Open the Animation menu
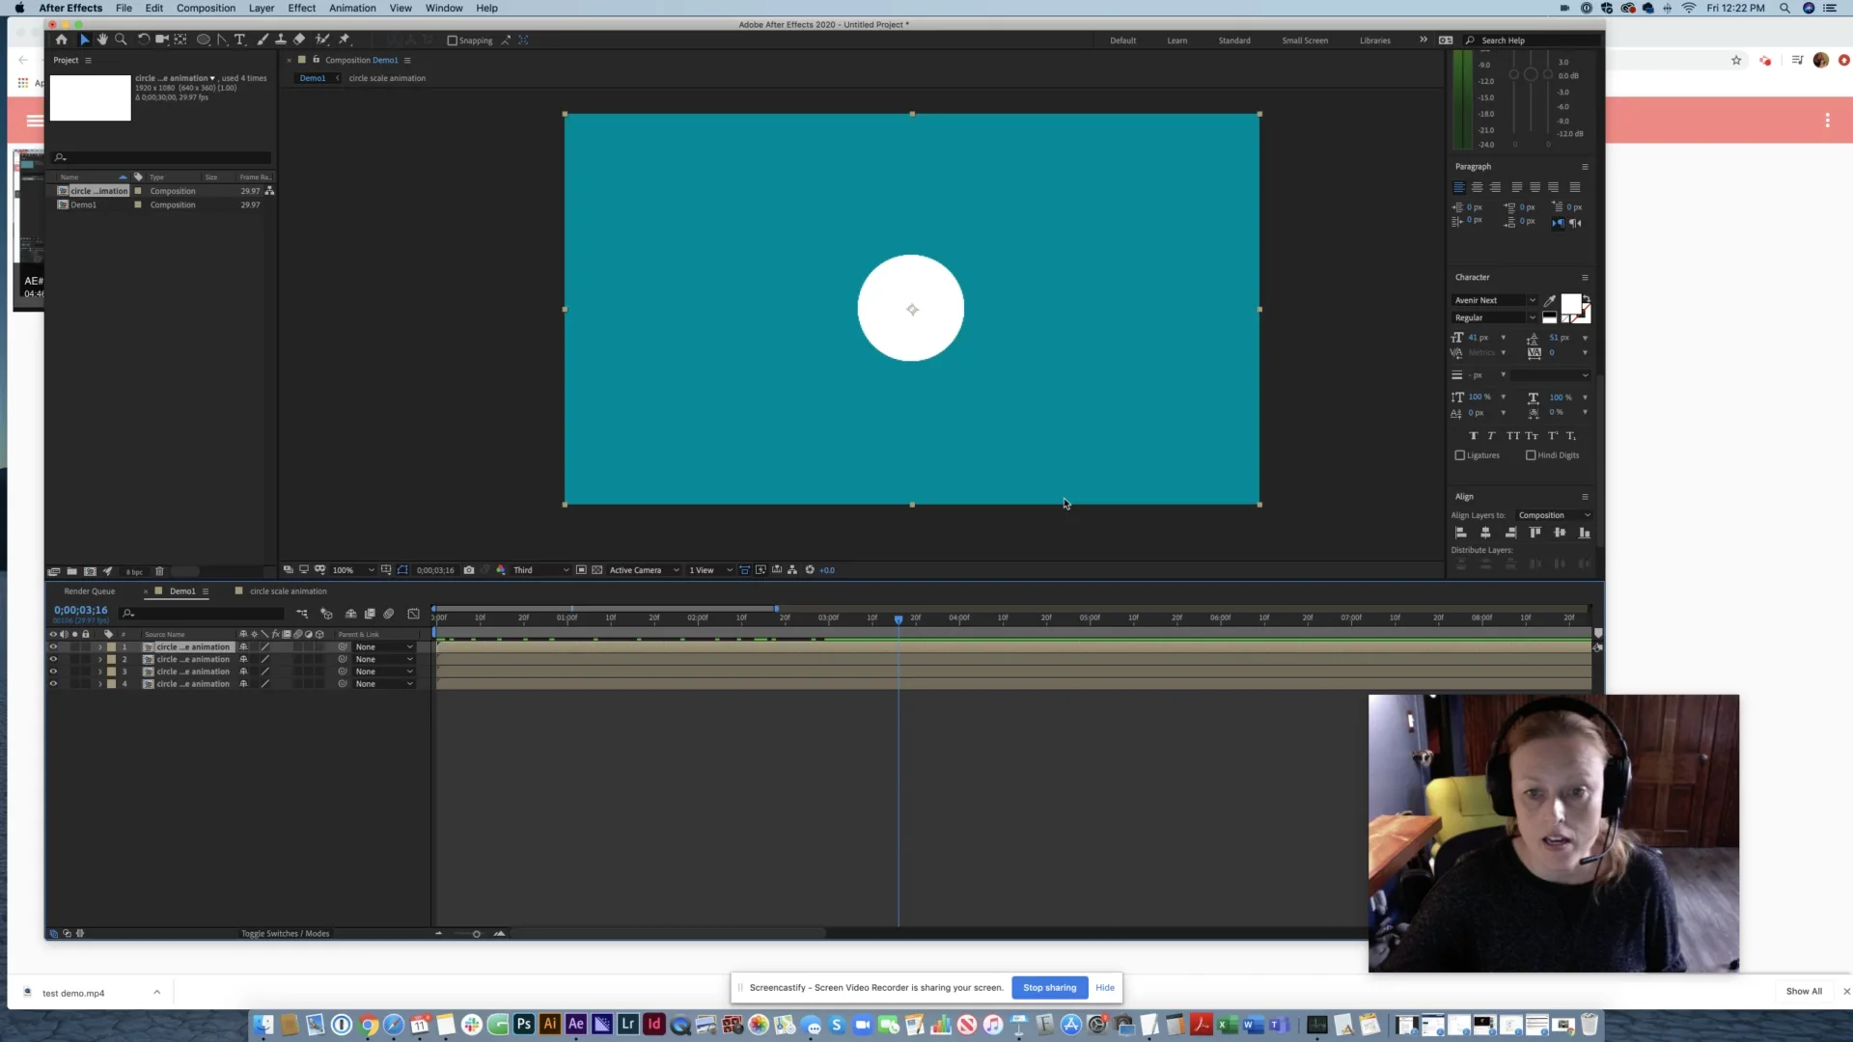This screenshot has width=1853, height=1042. point(352,8)
